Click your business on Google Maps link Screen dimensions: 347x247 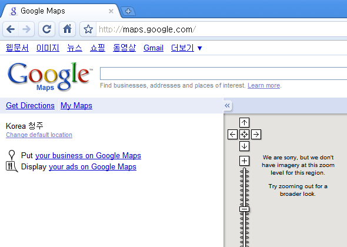click(x=88, y=156)
